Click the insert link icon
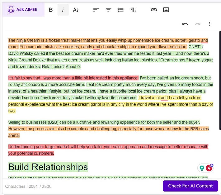Image resolution: width=221 pixels, height=195 pixels. 154,10
